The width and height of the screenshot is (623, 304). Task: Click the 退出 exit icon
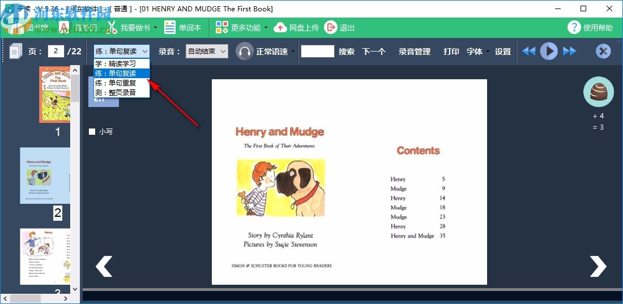click(330, 27)
